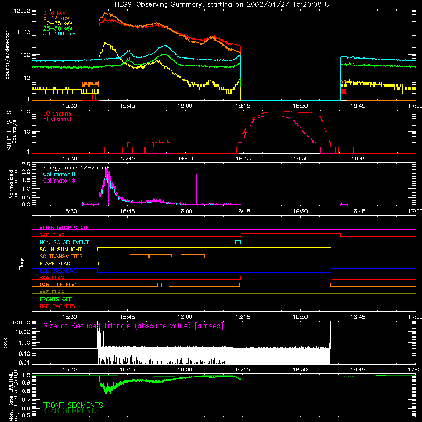Select the FRONT SEGMENTS legend label
The image size is (422, 422).
(x=73, y=405)
